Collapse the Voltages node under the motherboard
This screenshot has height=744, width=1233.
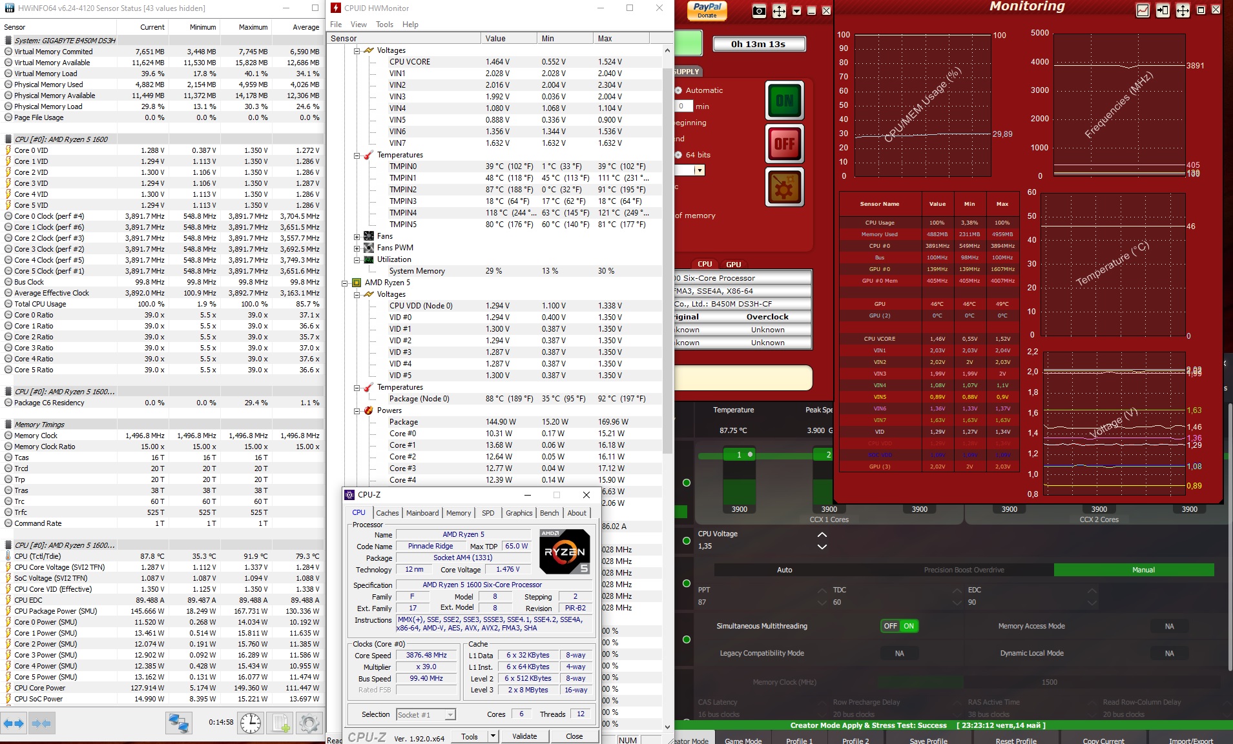[x=357, y=50]
